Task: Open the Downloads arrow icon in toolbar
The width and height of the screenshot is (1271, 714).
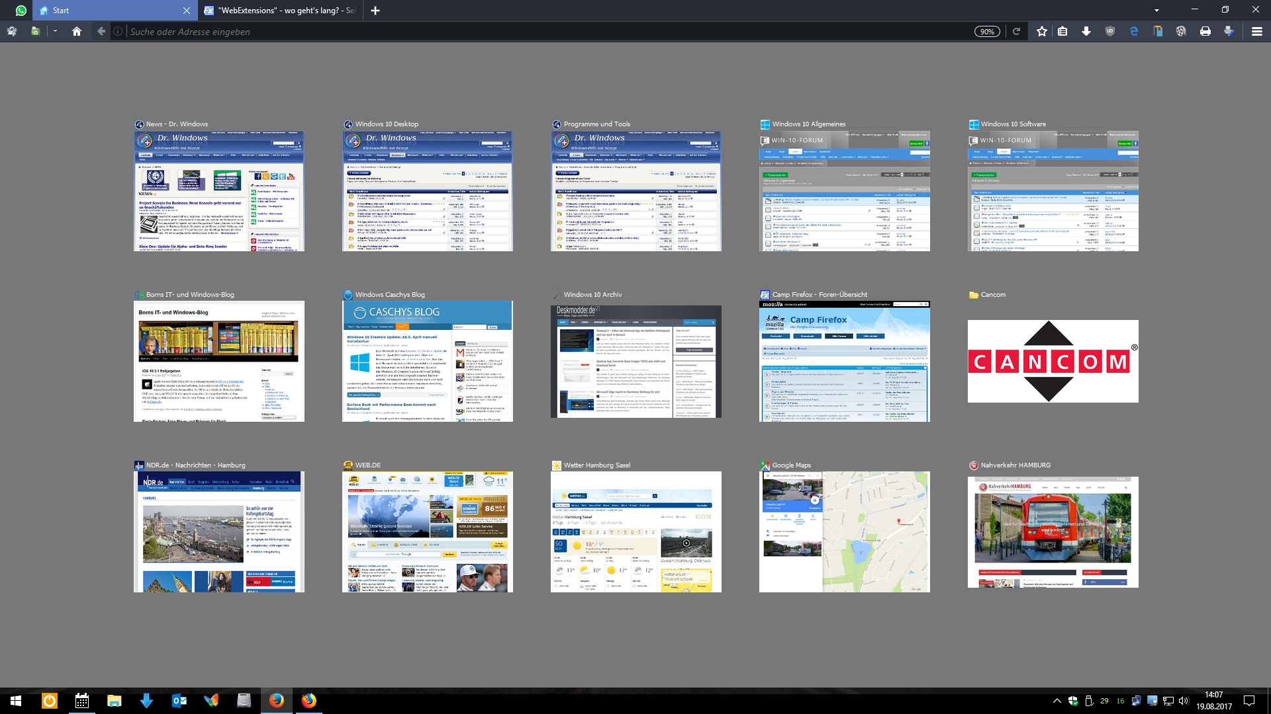Action: click(1086, 31)
